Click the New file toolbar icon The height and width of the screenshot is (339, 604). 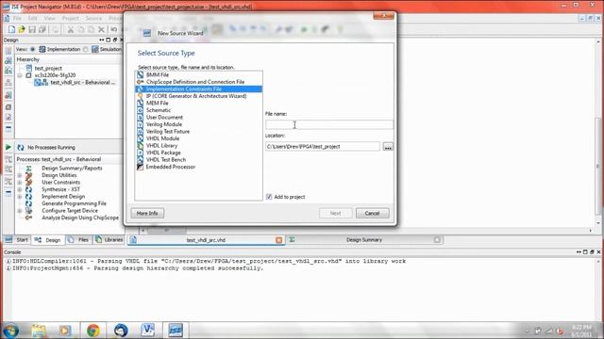point(11,29)
